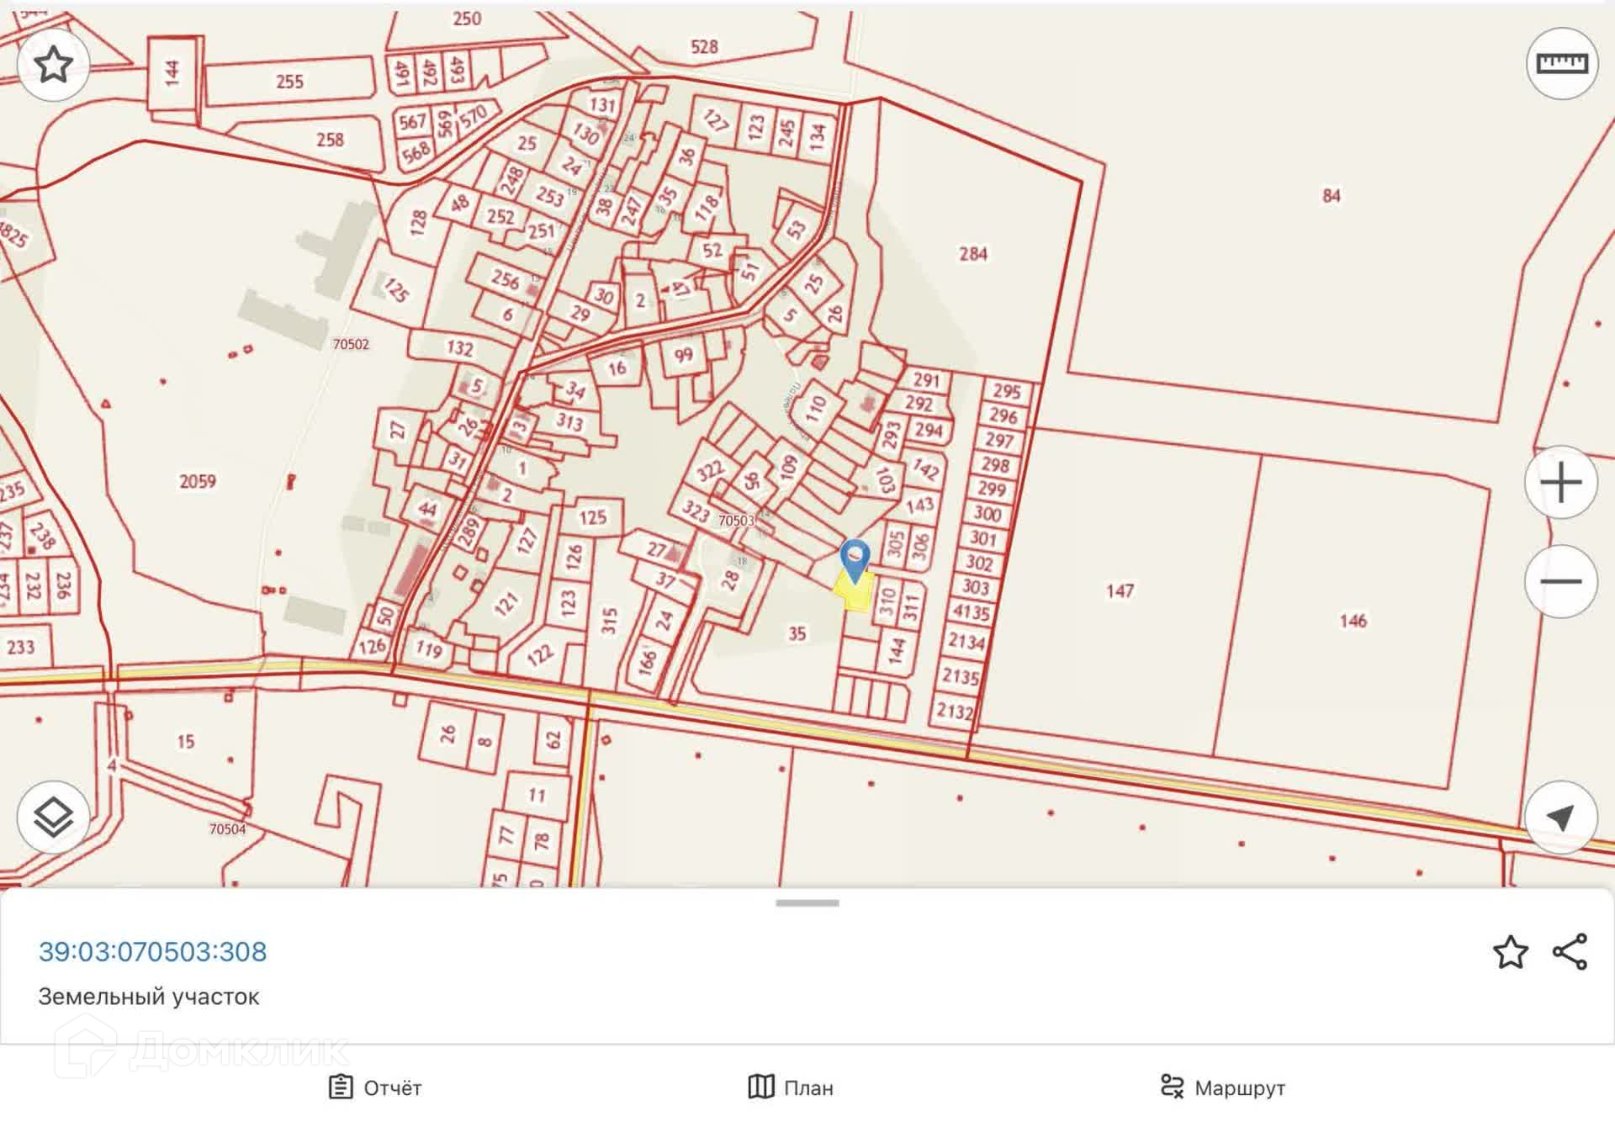The height and width of the screenshot is (1122, 1615).
Task: Open the Маршрут route option
Action: [x=1222, y=1088]
